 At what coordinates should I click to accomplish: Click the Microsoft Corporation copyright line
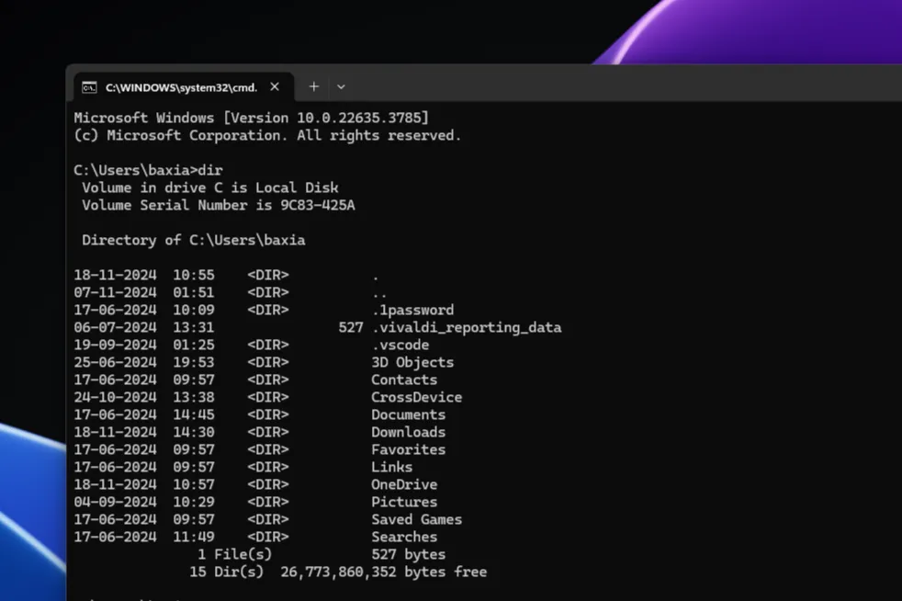coord(267,135)
